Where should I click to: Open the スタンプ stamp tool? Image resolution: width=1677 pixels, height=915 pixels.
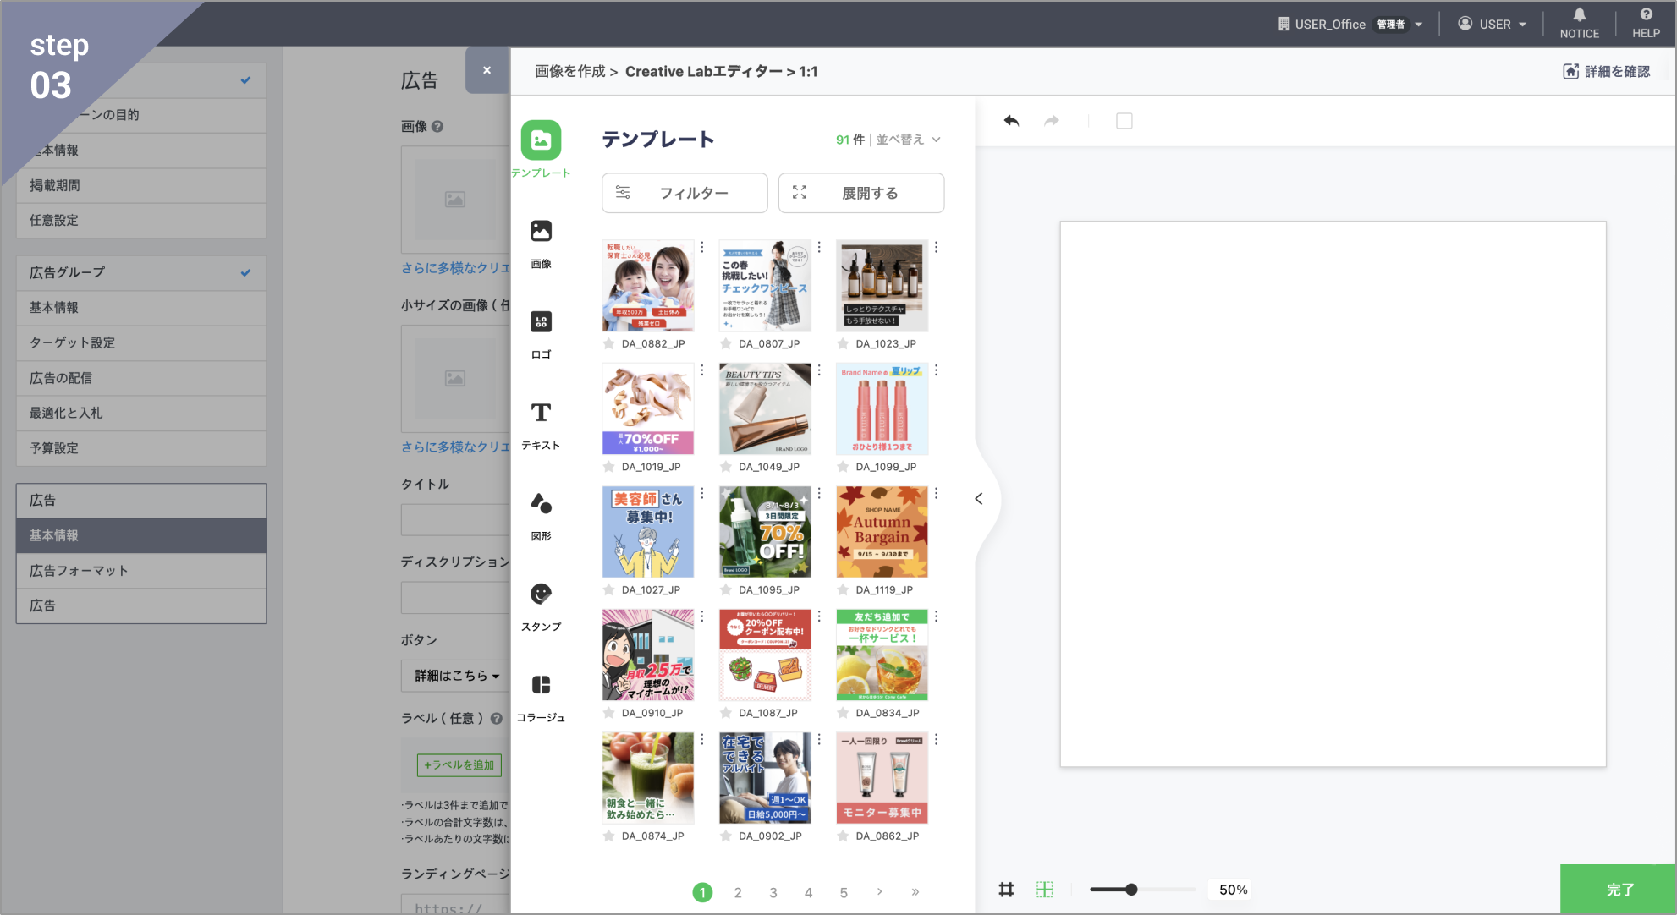point(541,594)
